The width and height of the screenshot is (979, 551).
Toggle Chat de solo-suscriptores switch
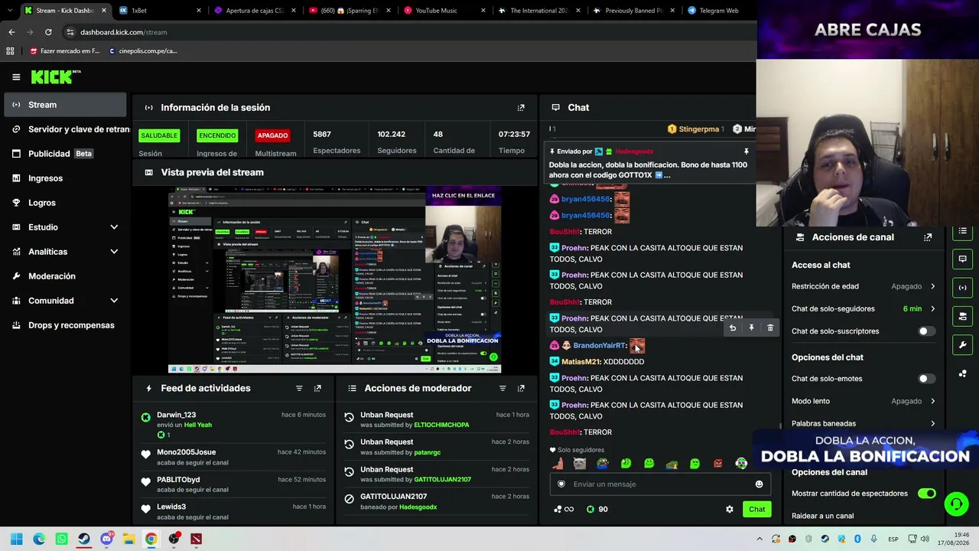click(926, 331)
